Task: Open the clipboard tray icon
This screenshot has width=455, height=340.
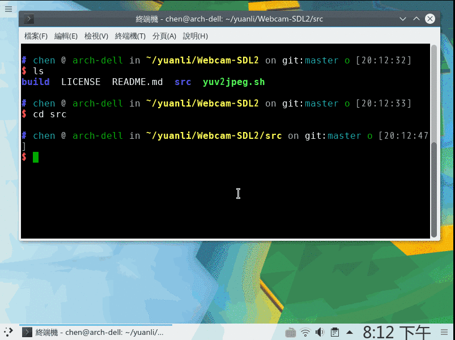Action: (335, 333)
